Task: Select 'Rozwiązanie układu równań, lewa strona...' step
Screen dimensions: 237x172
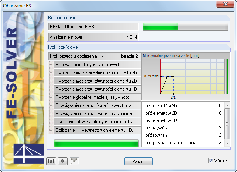Action: click(x=98, y=105)
